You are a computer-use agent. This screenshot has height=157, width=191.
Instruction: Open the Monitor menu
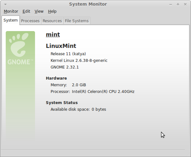pos(11,11)
